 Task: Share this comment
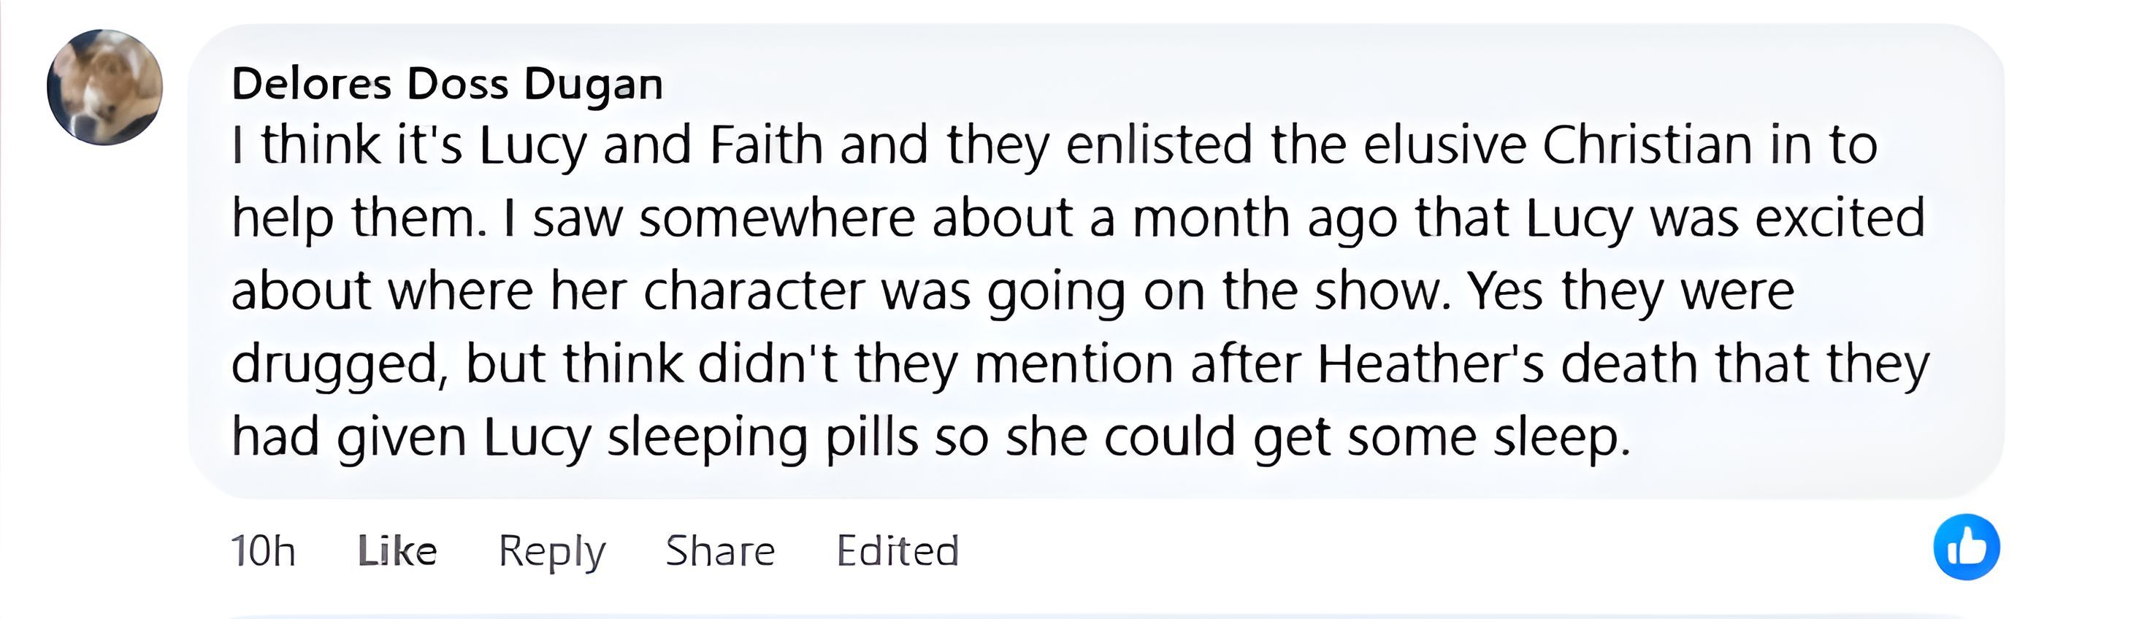[720, 550]
